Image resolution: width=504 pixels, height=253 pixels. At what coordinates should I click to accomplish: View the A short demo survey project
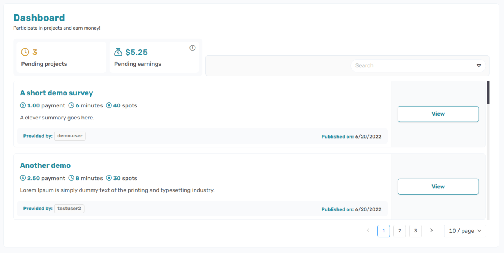pos(438,114)
